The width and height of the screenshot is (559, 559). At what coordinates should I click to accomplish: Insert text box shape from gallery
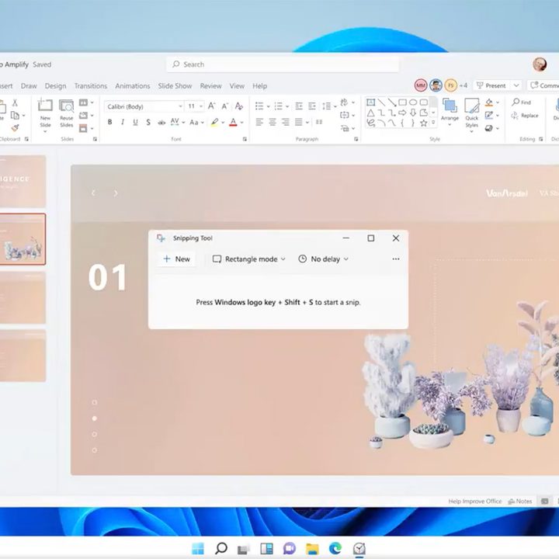click(x=371, y=102)
